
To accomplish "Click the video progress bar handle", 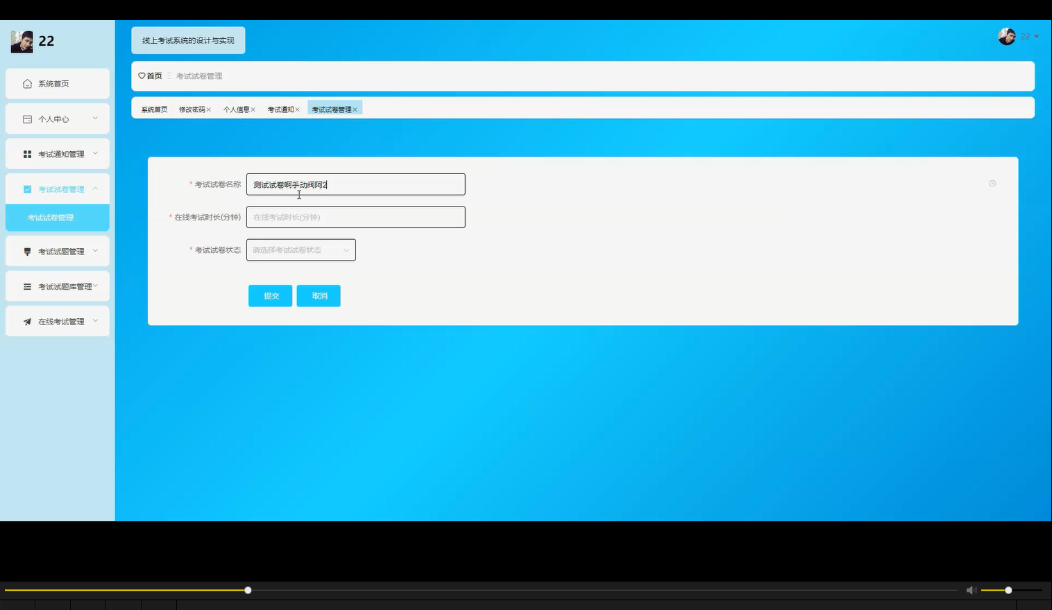I will (x=248, y=591).
